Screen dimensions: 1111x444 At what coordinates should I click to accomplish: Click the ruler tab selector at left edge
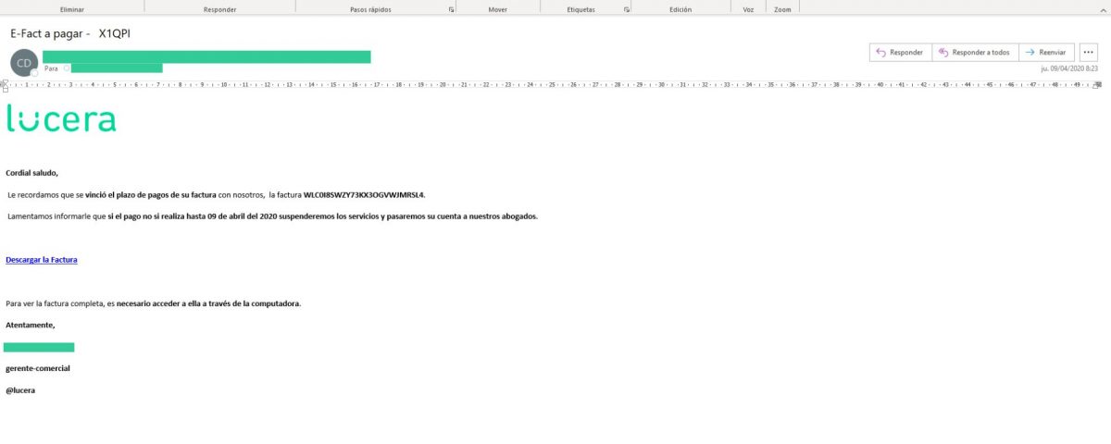click(x=4, y=84)
